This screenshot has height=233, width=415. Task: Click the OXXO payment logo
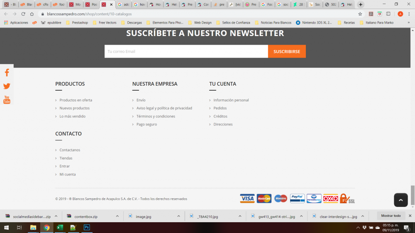(331, 198)
